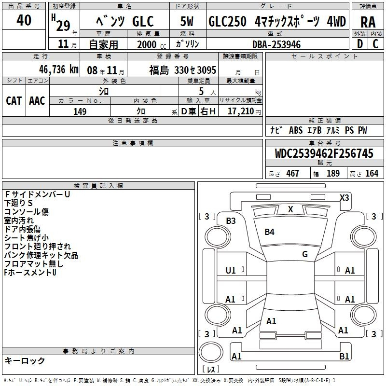Select the PS equipment entry
Screen dimensions: 386x386
click(349, 130)
